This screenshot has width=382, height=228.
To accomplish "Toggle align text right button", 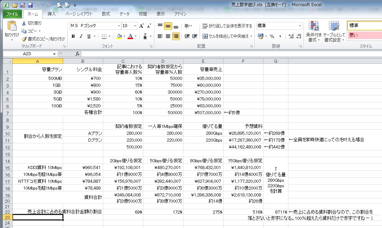I will coord(176,36).
